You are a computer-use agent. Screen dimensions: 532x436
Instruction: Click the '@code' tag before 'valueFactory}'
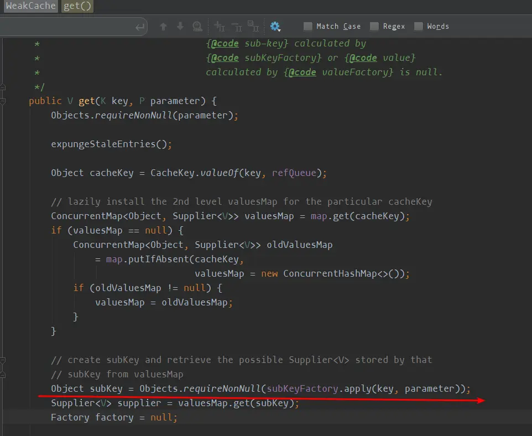click(x=302, y=72)
